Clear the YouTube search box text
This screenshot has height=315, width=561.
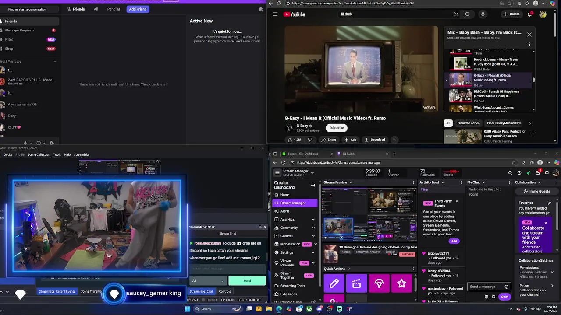[x=456, y=14]
